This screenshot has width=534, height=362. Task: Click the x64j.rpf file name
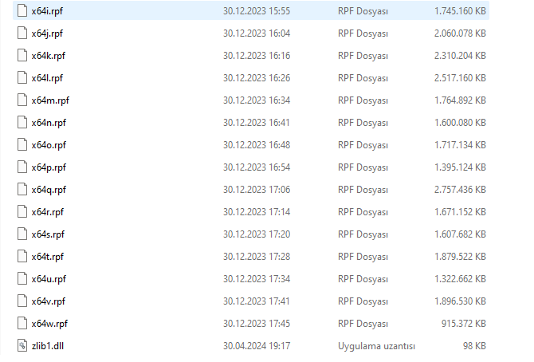[47, 33]
